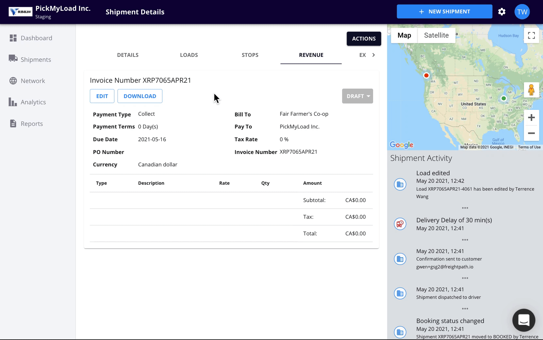543x340 pixels.
Task: Switch to the LOADS tab
Action: pos(189,55)
